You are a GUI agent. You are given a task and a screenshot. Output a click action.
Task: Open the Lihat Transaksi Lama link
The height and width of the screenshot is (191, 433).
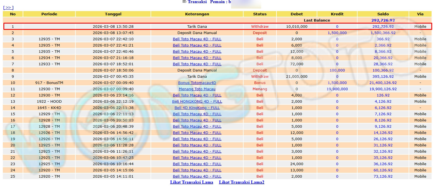tap(191, 182)
